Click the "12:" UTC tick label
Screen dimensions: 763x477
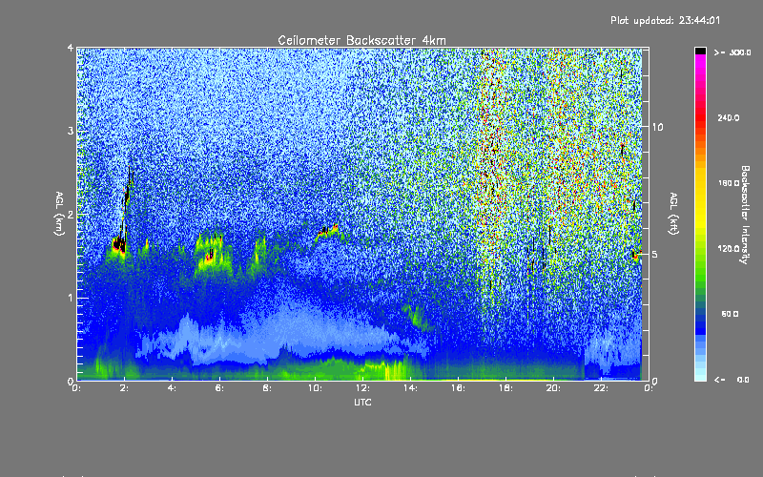(x=363, y=388)
